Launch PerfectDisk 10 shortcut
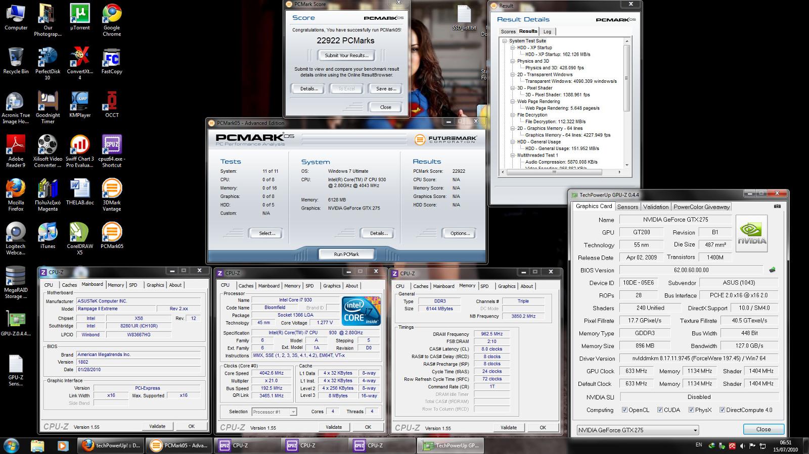Image resolution: width=809 pixels, height=454 pixels. click(48, 64)
